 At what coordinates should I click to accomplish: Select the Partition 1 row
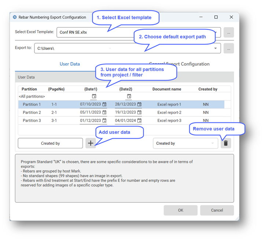(x=121, y=104)
